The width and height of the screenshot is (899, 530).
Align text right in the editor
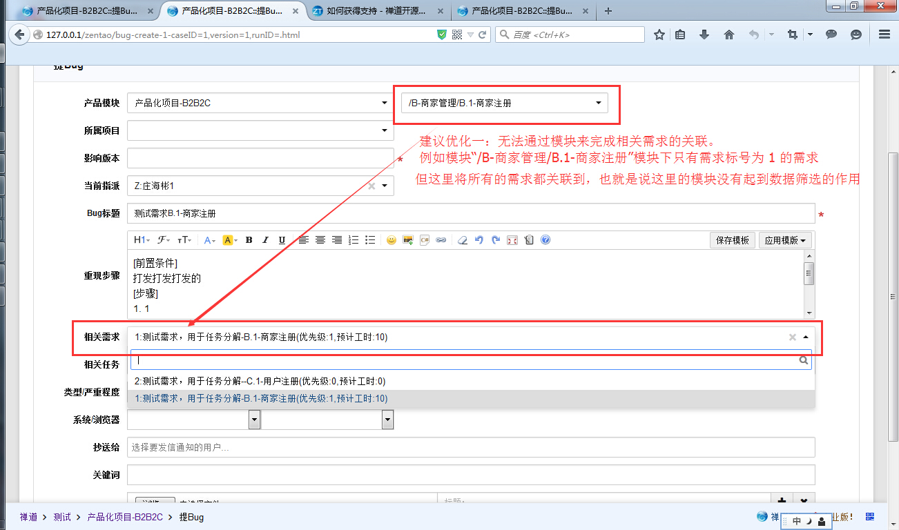point(337,240)
